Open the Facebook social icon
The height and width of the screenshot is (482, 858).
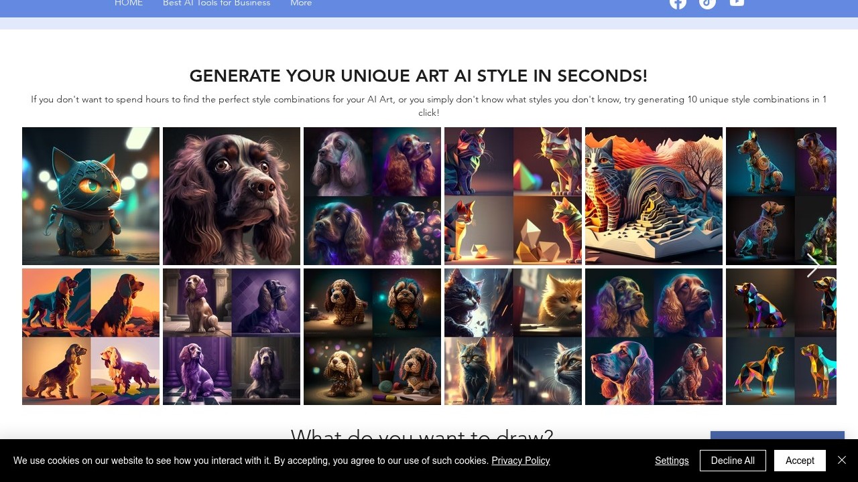(x=678, y=3)
